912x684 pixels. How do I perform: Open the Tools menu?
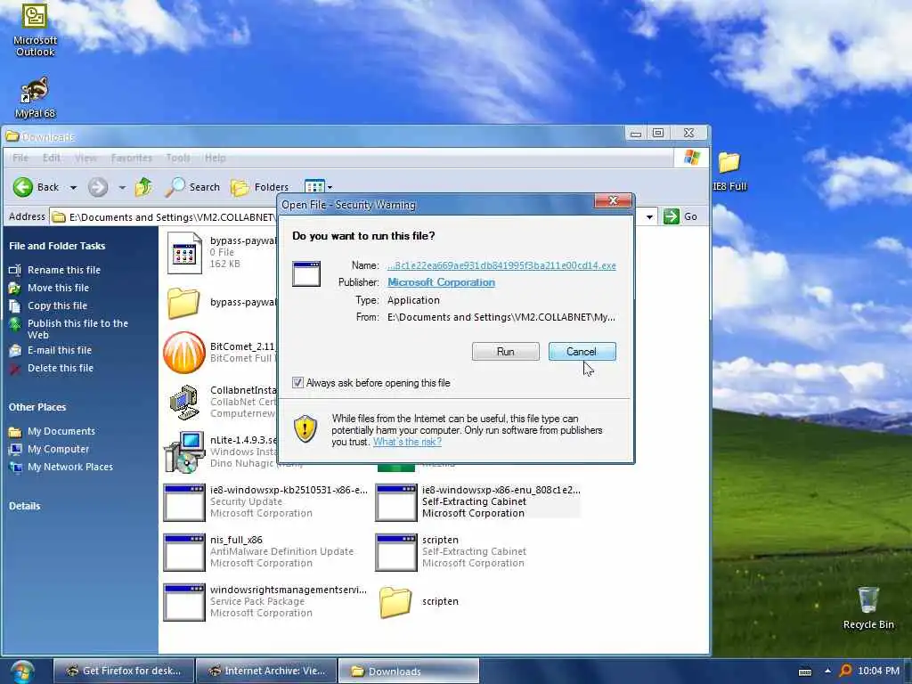pos(178,158)
